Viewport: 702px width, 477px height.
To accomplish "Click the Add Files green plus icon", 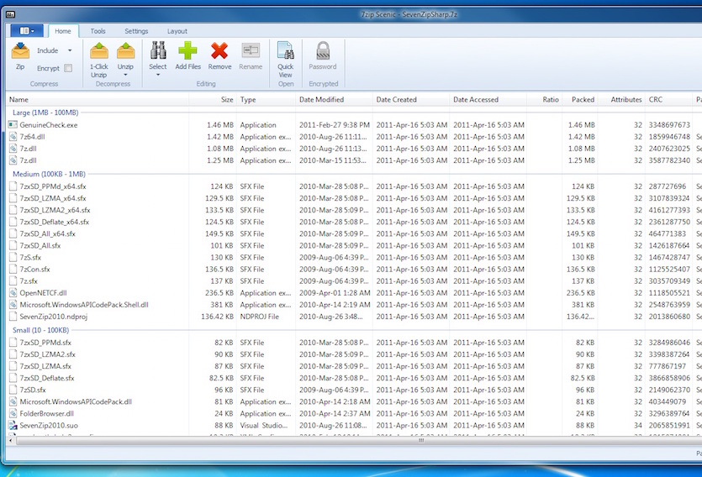I will (x=187, y=51).
